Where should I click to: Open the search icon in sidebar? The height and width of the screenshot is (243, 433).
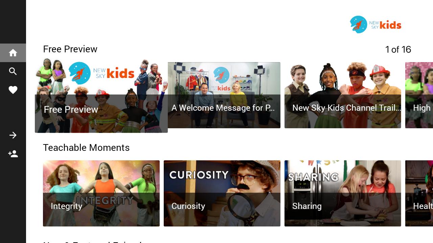pyautogui.click(x=13, y=71)
